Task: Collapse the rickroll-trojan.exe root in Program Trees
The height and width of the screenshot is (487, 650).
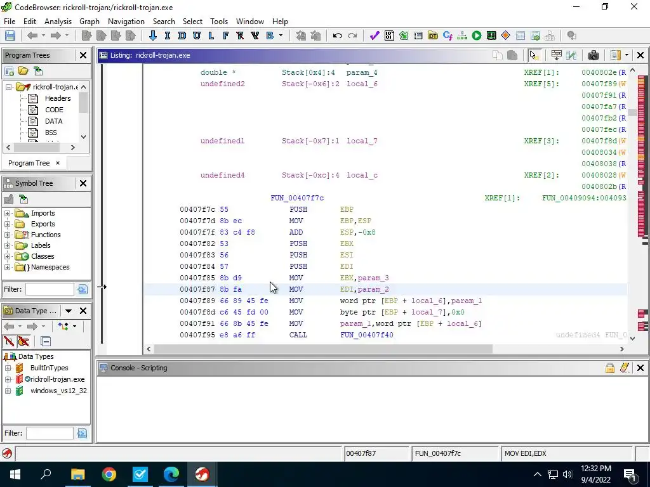Action: click(x=8, y=87)
